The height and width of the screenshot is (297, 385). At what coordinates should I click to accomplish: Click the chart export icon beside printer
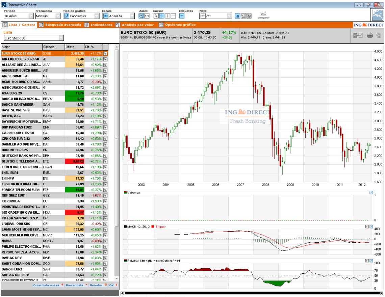click(358, 35)
